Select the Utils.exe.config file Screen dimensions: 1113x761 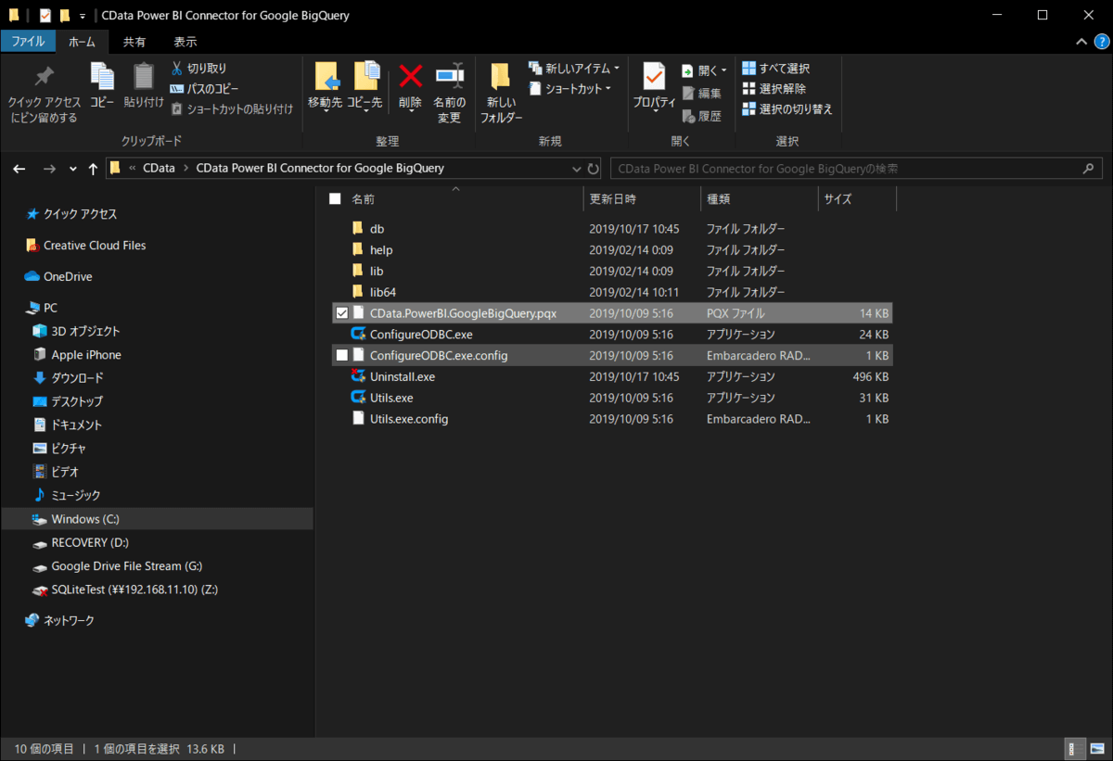pyautogui.click(x=612, y=419)
